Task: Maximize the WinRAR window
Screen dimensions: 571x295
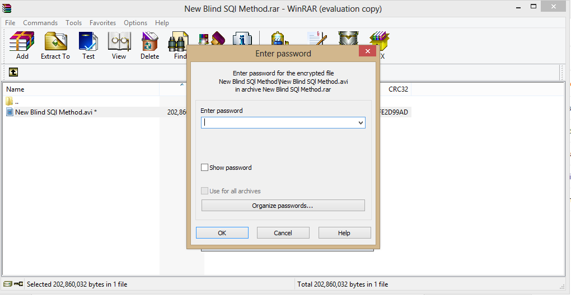Action: tap(533, 7)
